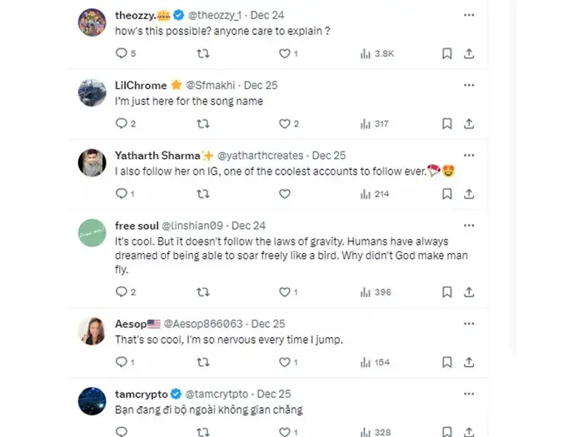Like Aesop's nervous jump tweet
583x437 pixels.
[x=284, y=362]
